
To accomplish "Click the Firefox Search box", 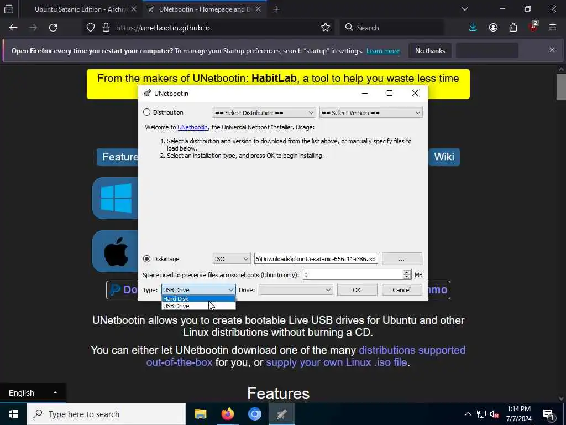I will 392,28.
